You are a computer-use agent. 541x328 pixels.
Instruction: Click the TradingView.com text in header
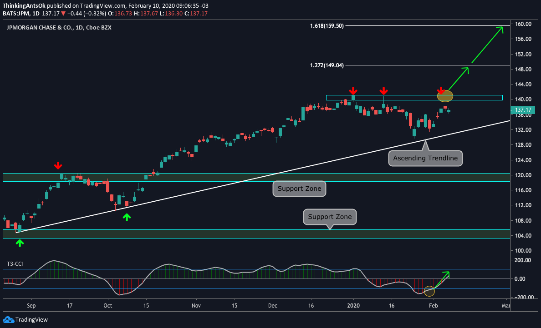click(x=103, y=6)
